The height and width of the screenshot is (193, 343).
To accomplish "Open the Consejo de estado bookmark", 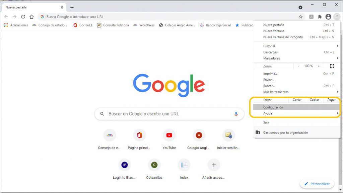I will [x=50, y=25].
